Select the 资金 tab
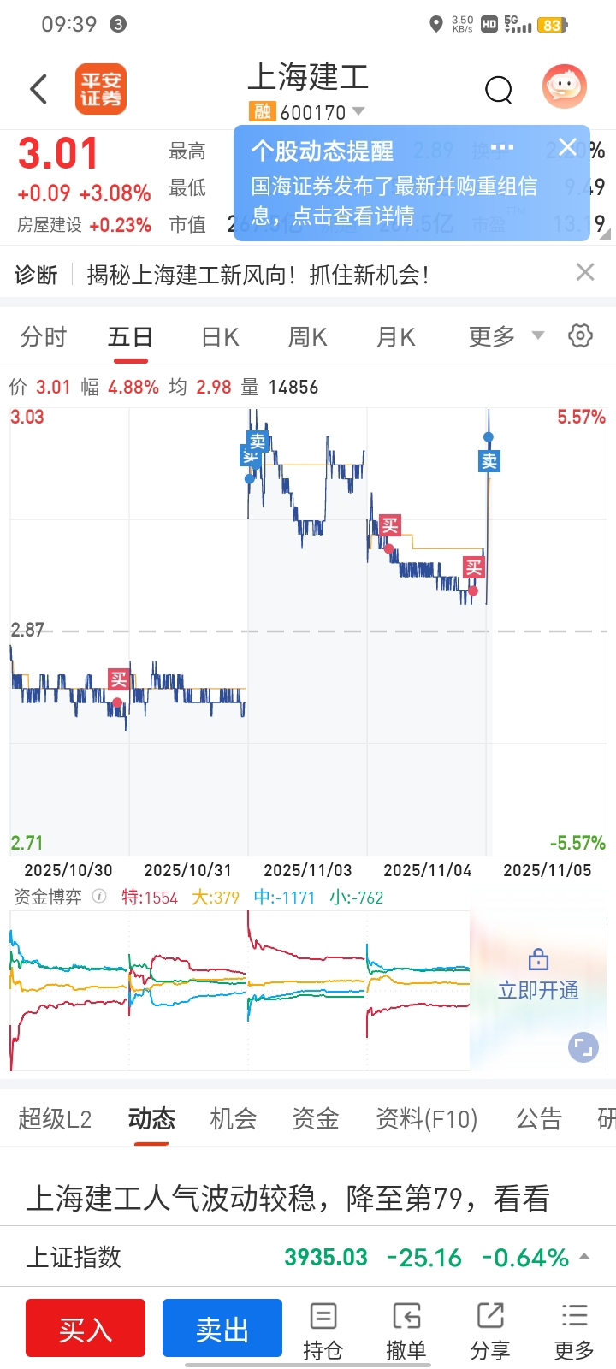This screenshot has height=1369, width=616. [x=316, y=1118]
